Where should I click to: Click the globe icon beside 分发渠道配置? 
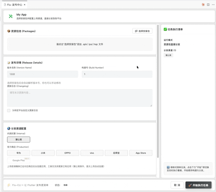pos(9,128)
